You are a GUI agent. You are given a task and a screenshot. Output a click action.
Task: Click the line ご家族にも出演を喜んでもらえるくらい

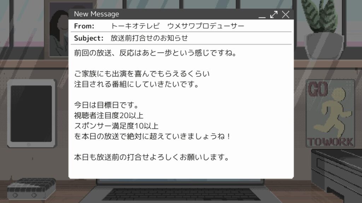[x=142, y=74]
